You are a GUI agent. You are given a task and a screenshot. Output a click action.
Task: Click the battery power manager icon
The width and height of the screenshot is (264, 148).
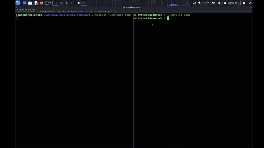[x=225, y=3]
